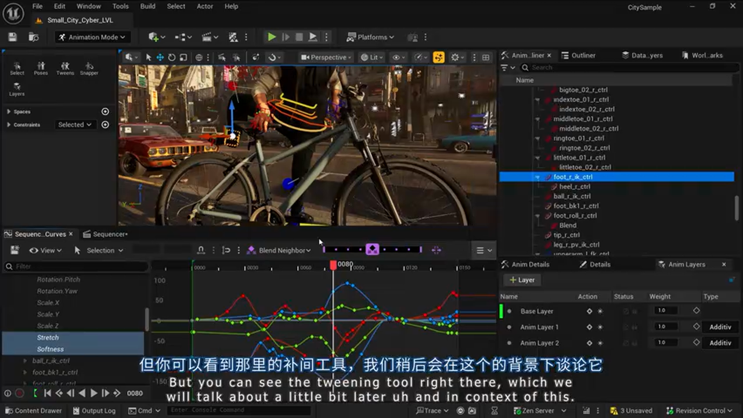
Task: Select the Poses tool in Animation Mode panel
Action: tap(41, 68)
